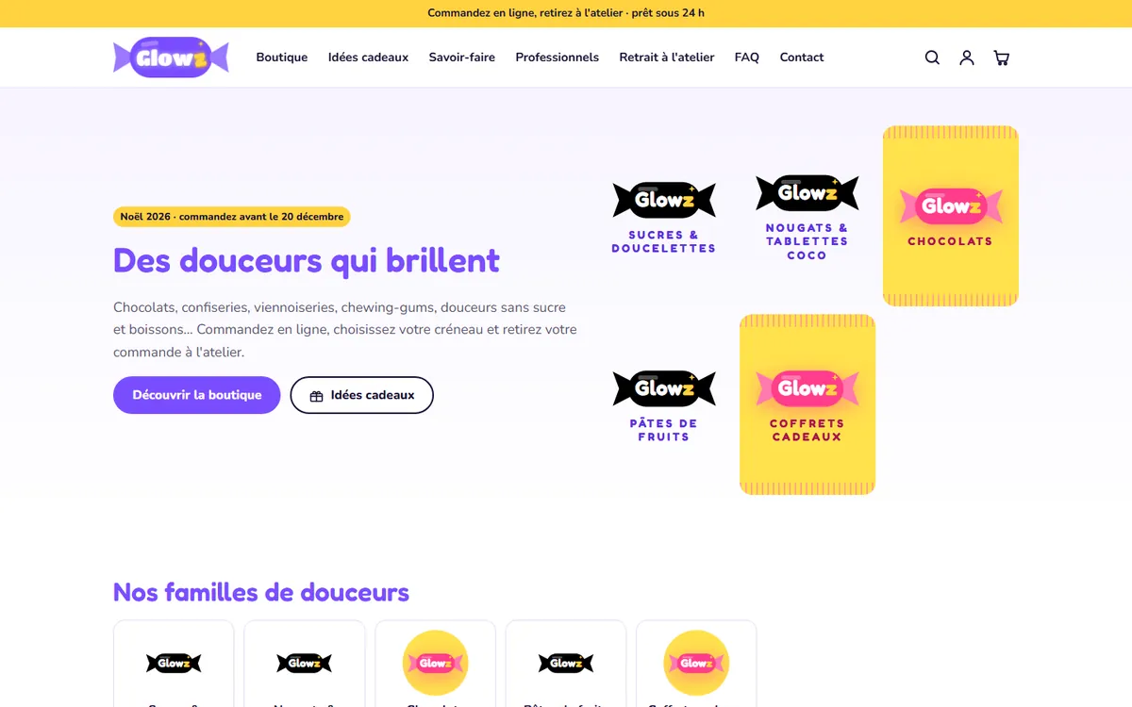
Task: Click the Découvrir la boutique button
Action: click(197, 395)
